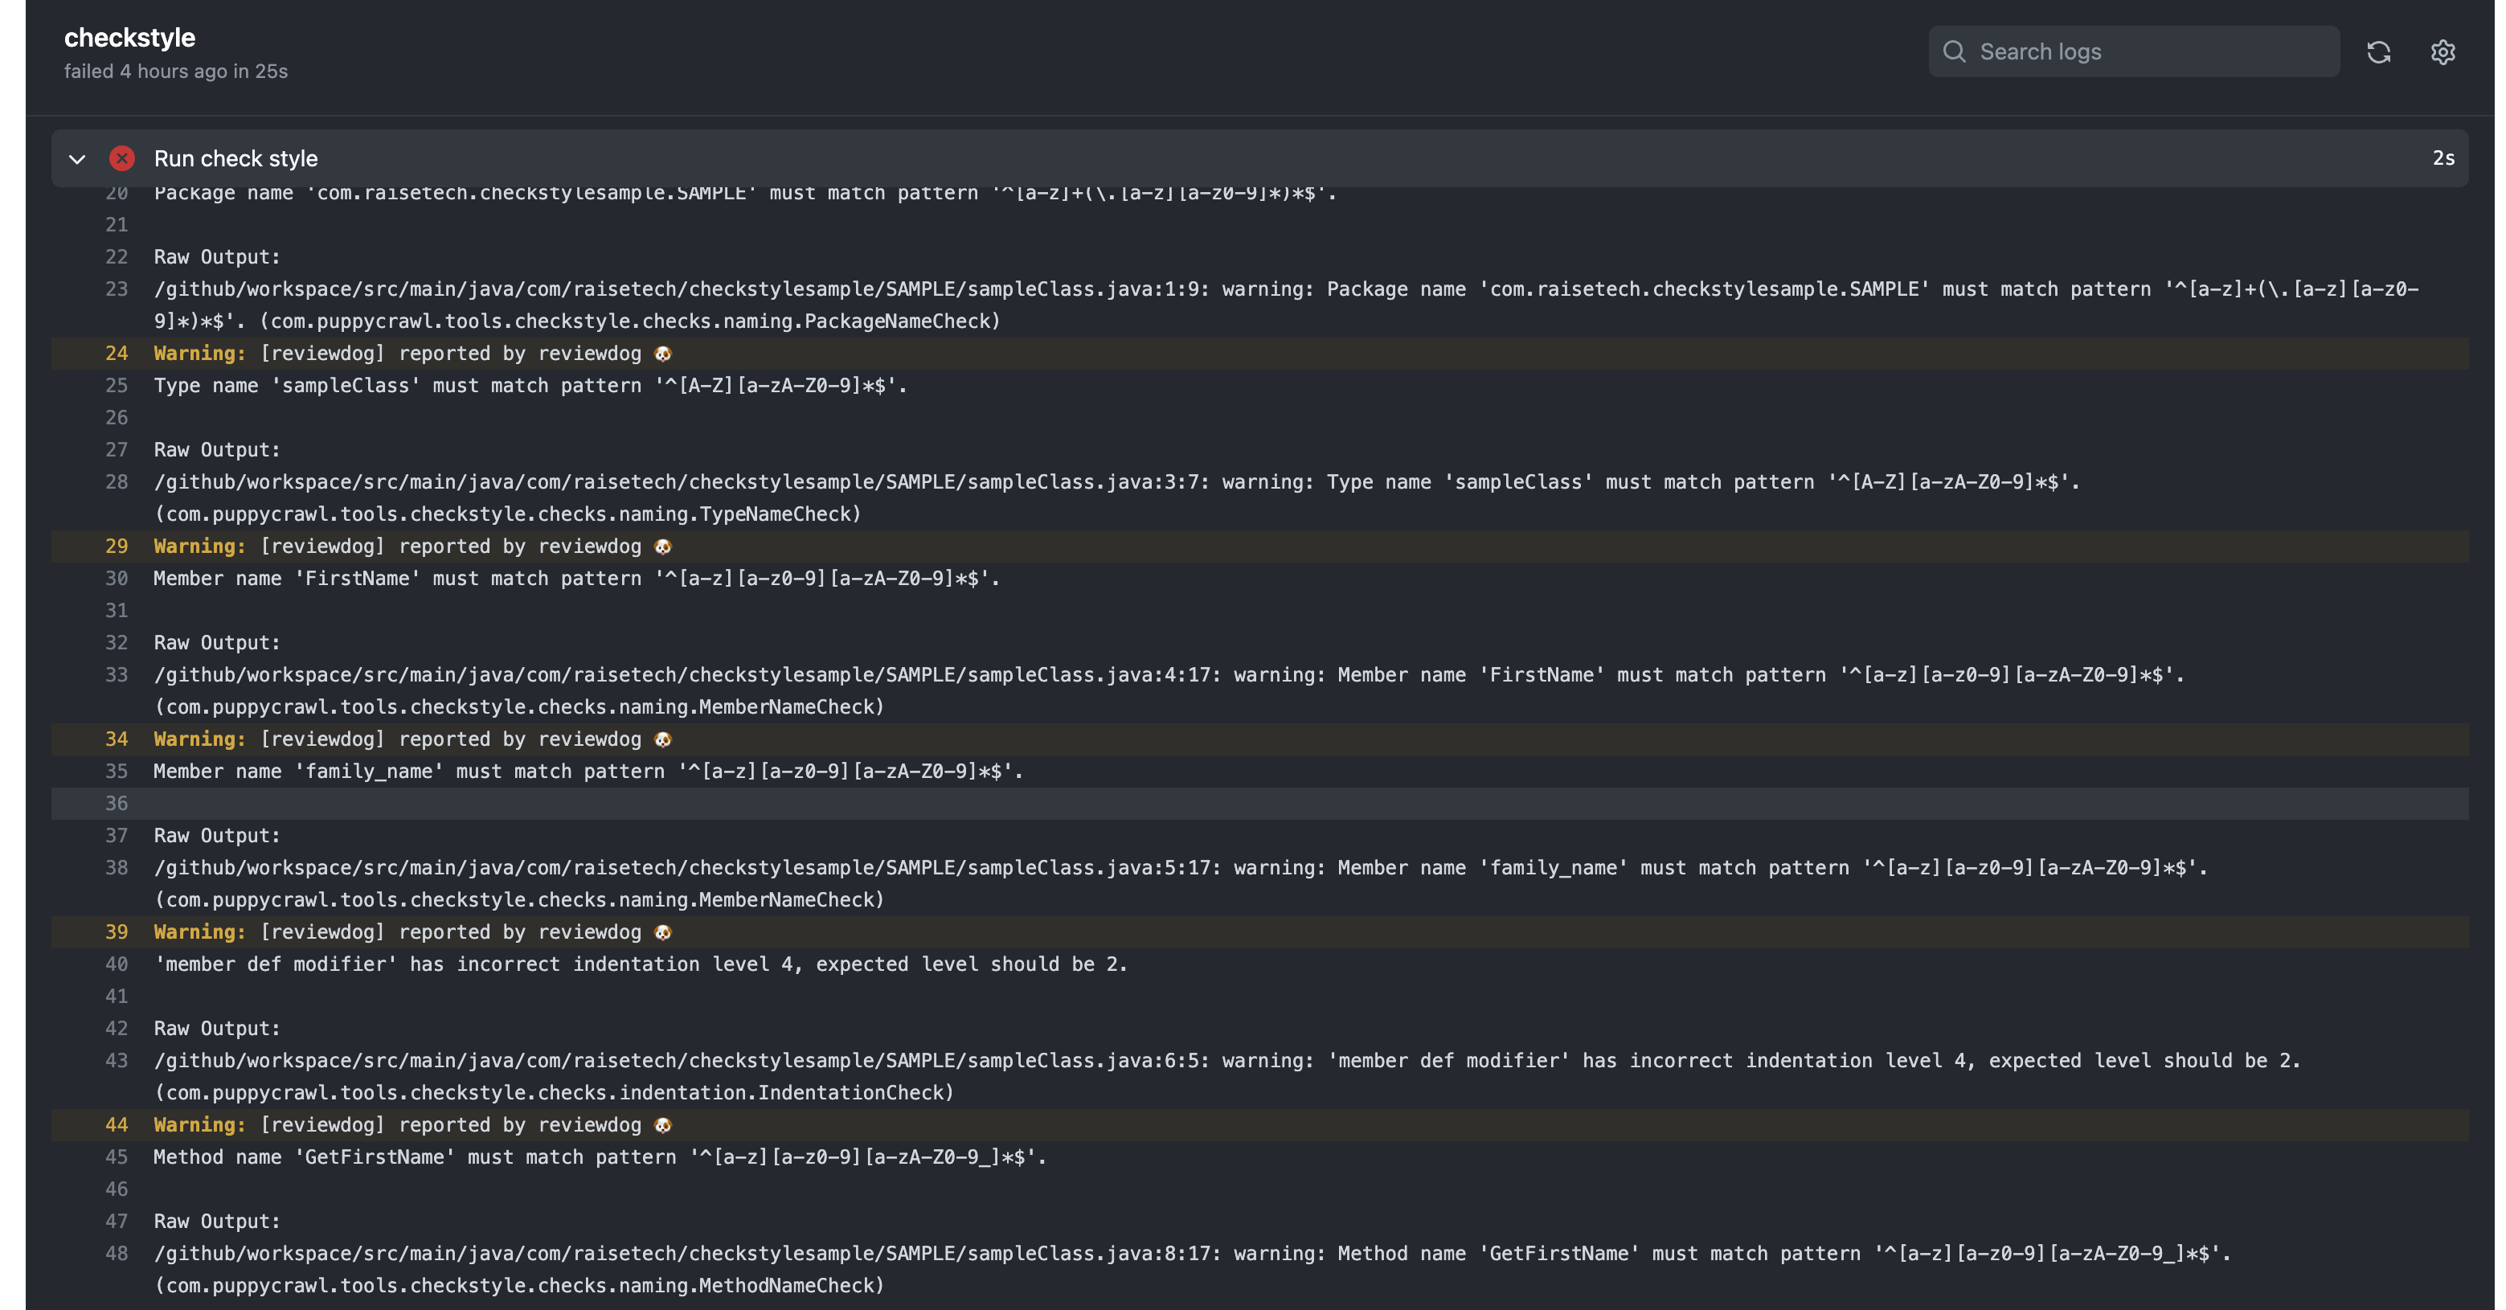Click the refresh logs icon
The height and width of the screenshot is (1310, 2506).
(x=2378, y=51)
